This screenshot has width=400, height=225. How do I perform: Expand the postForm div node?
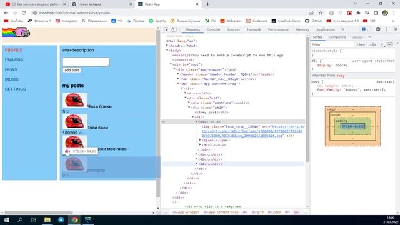click(x=189, y=102)
